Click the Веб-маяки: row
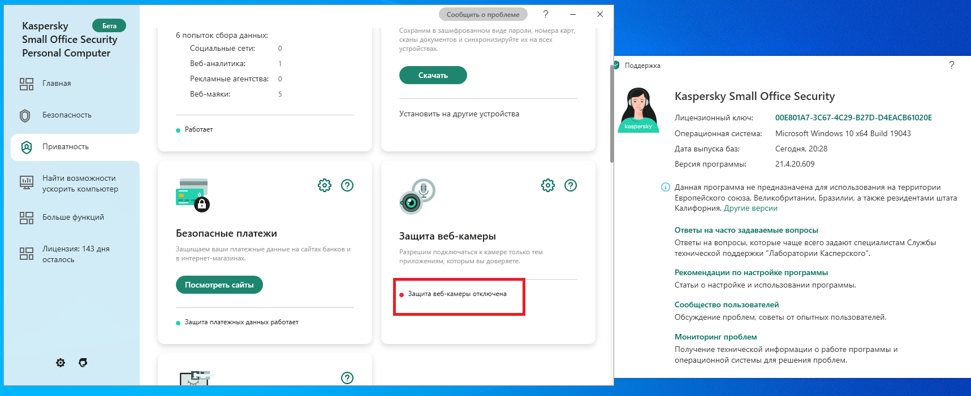This screenshot has height=396, width=971. pos(236,94)
